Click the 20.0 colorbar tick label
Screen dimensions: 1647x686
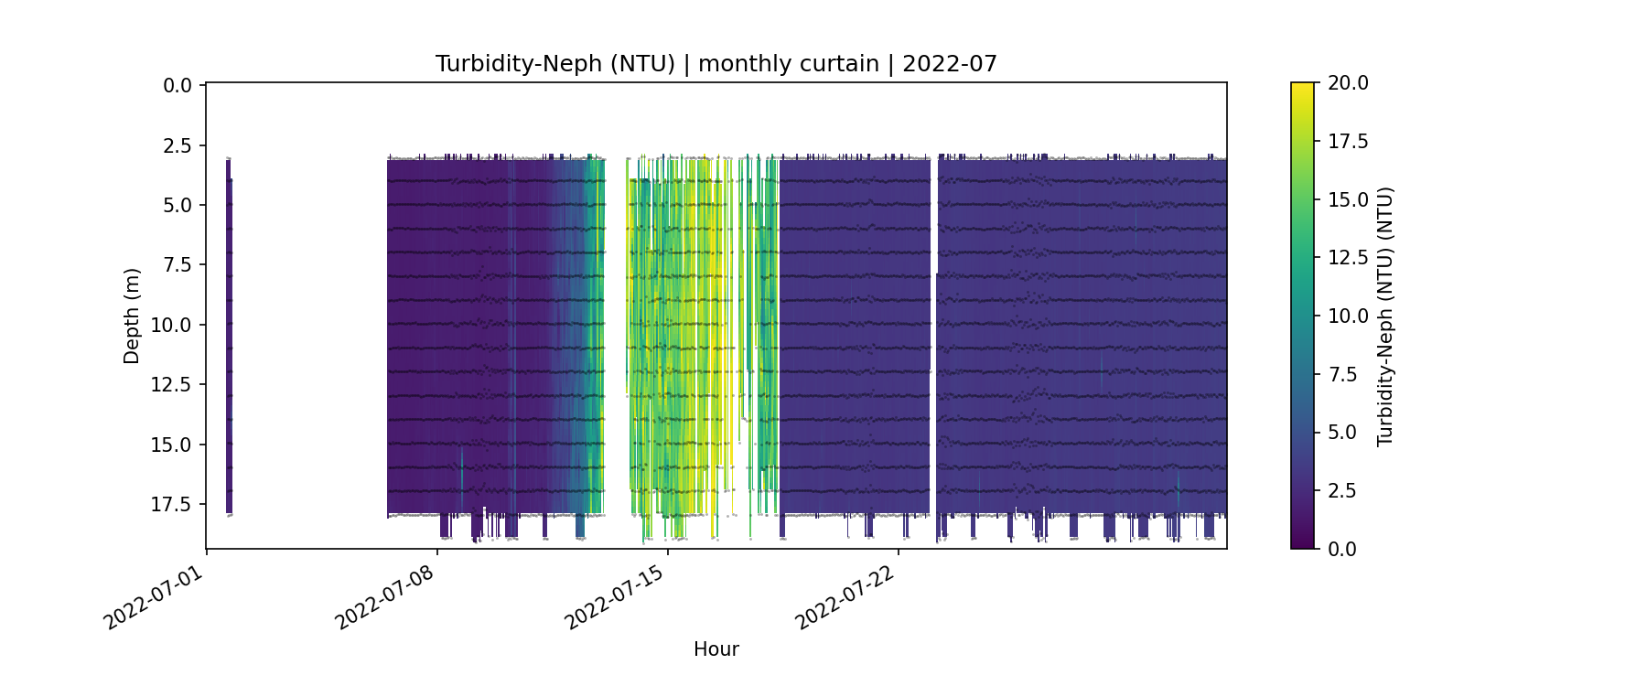(1348, 83)
